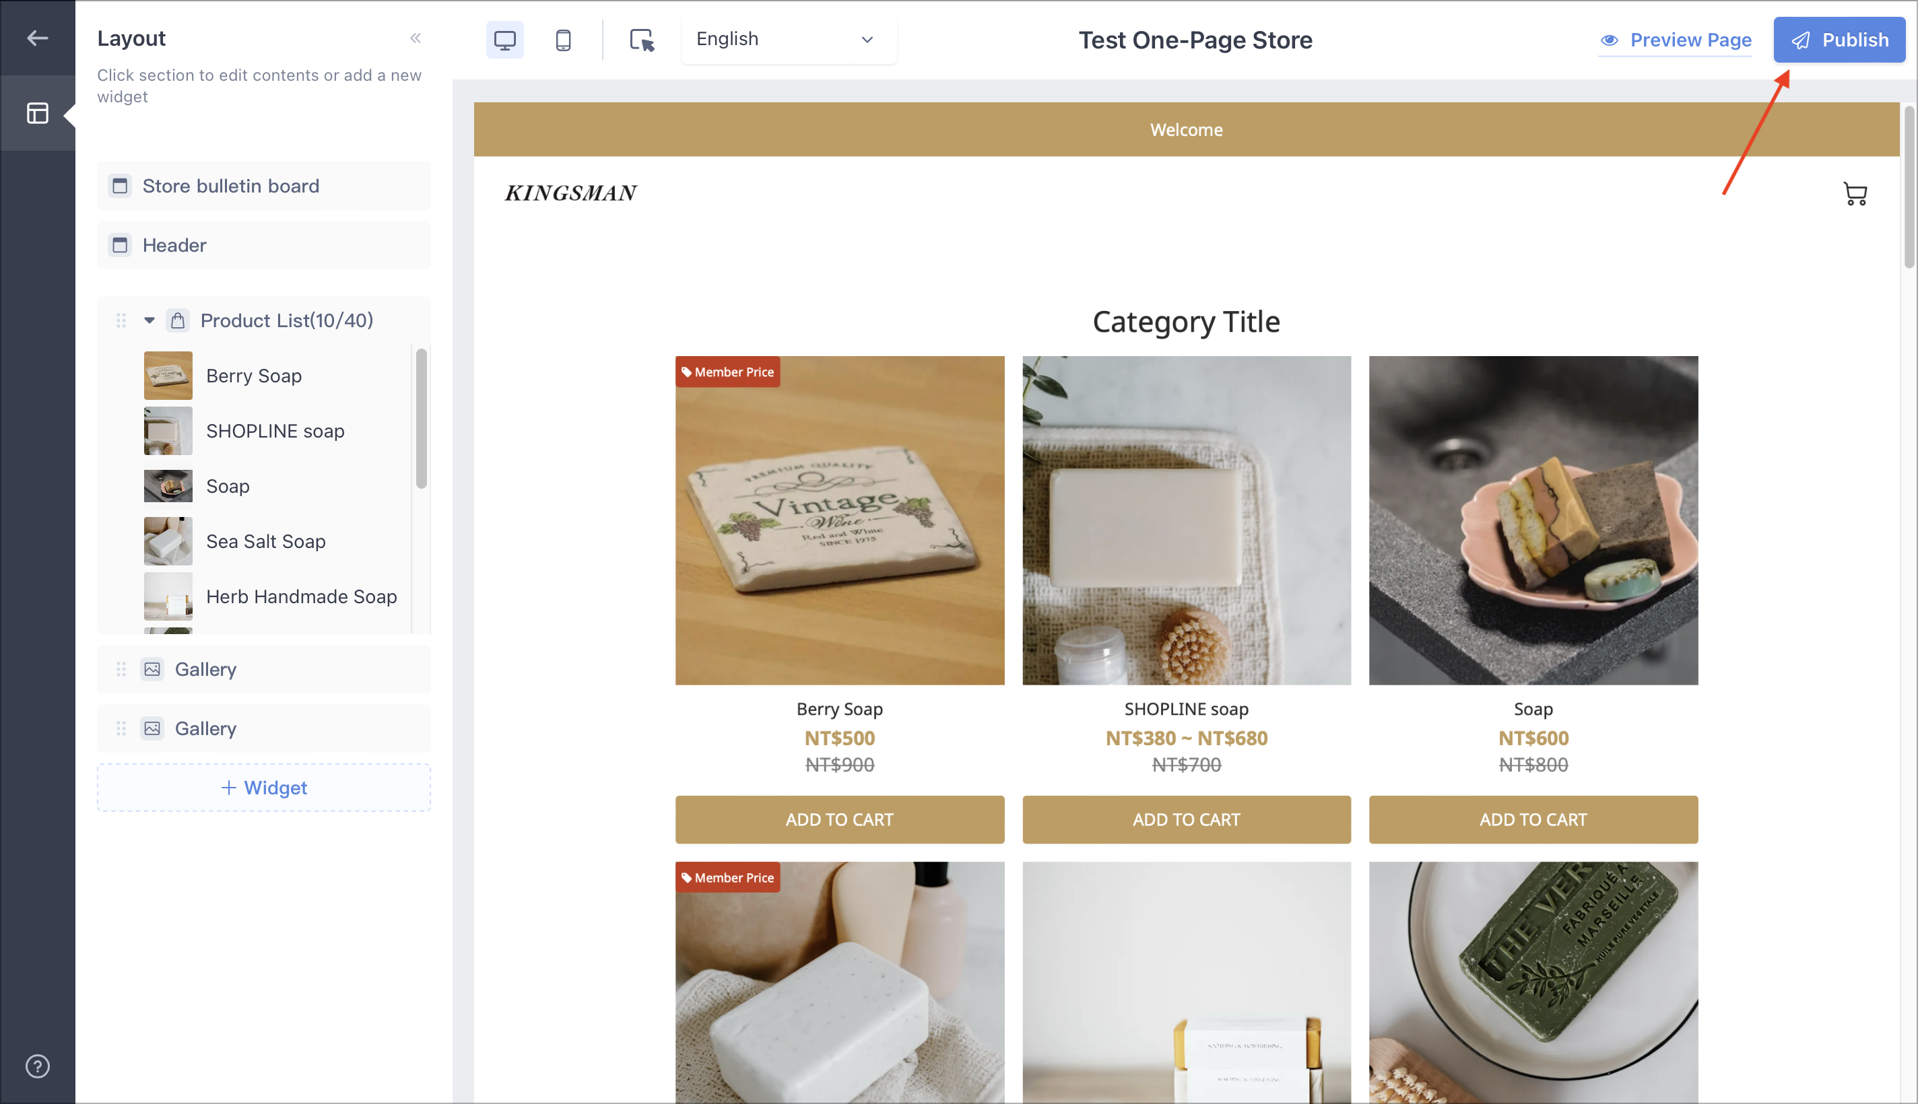Open the help question mark icon
This screenshot has height=1104, width=1918.
[37, 1066]
